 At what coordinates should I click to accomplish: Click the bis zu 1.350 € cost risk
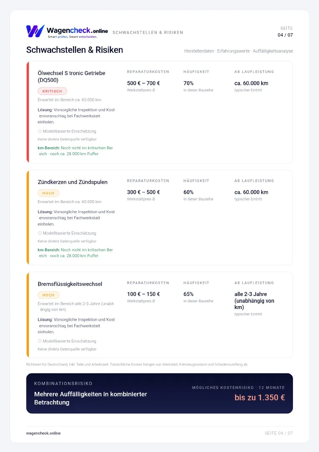[x=259, y=397]
